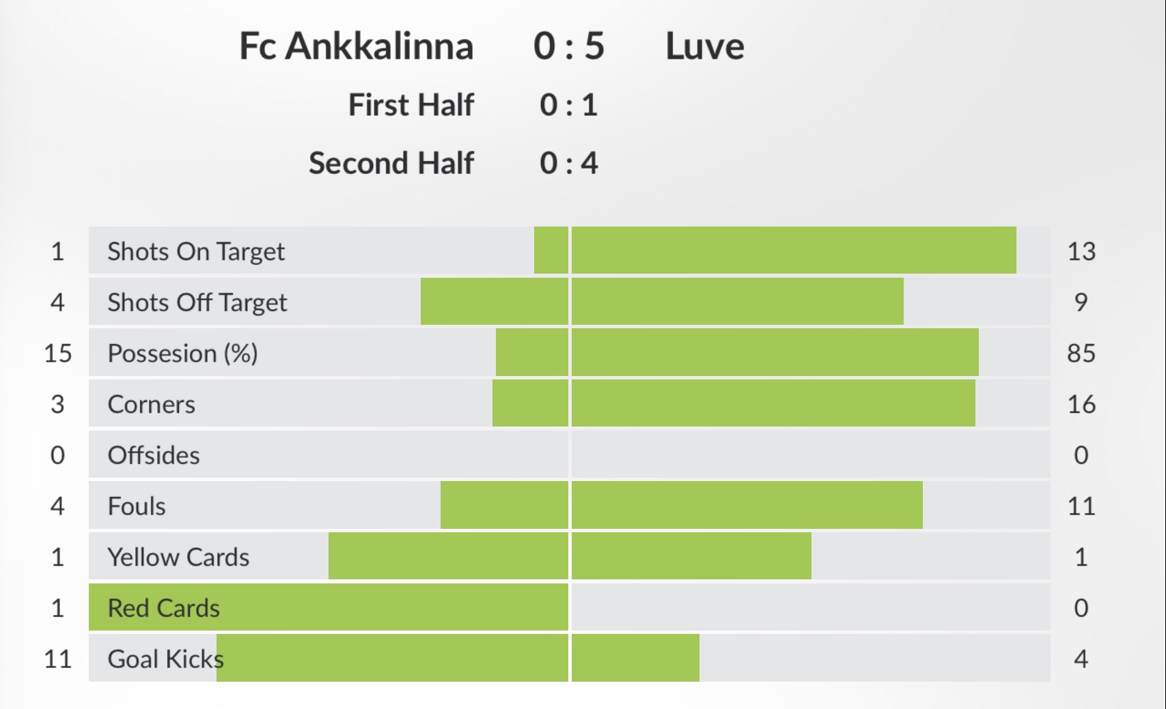This screenshot has width=1166, height=709.
Task: Click Luve's corners count 16
Action: (x=1081, y=405)
